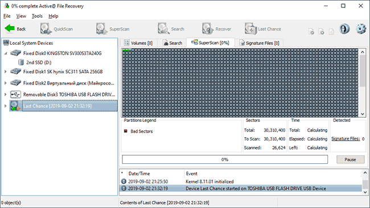Expand the Last Chance results node
This screenshot has width=370, height=208.
tap(6, 106)
